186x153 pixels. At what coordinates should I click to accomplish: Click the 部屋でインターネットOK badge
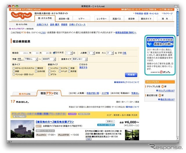(x=45, y=131)
